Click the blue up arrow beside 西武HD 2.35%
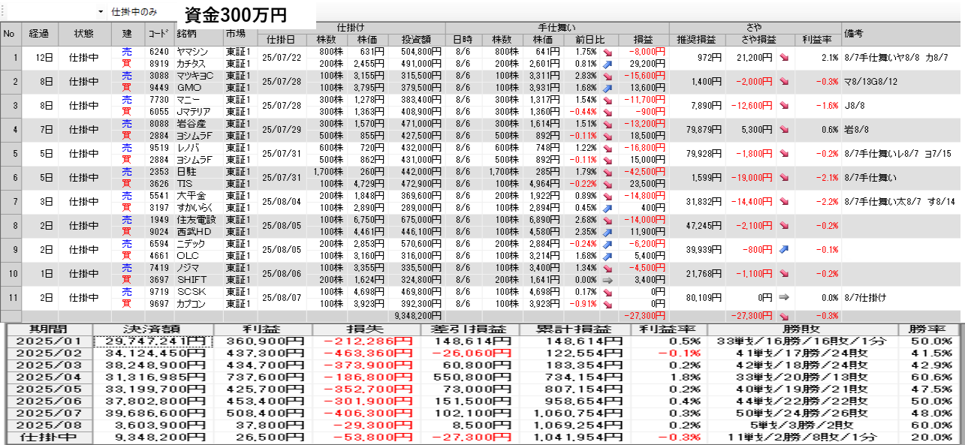Viewport: 965px width, 445px height. pos(607,232)
